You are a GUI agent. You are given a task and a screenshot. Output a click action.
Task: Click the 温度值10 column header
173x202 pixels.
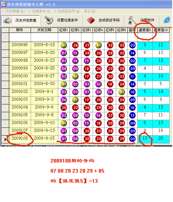click(x=161, y=30)
